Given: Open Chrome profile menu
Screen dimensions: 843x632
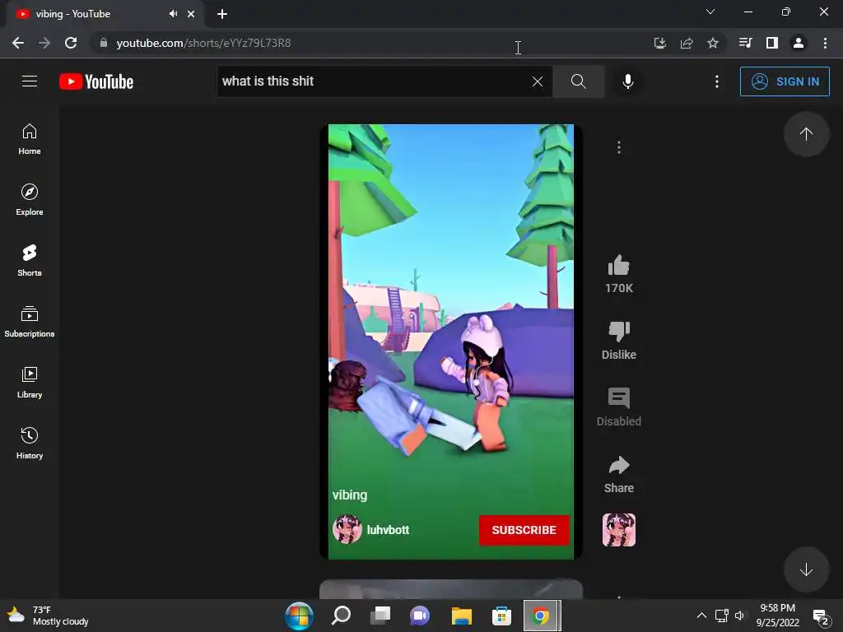Looking at the screenshot, I should [799, 43].
